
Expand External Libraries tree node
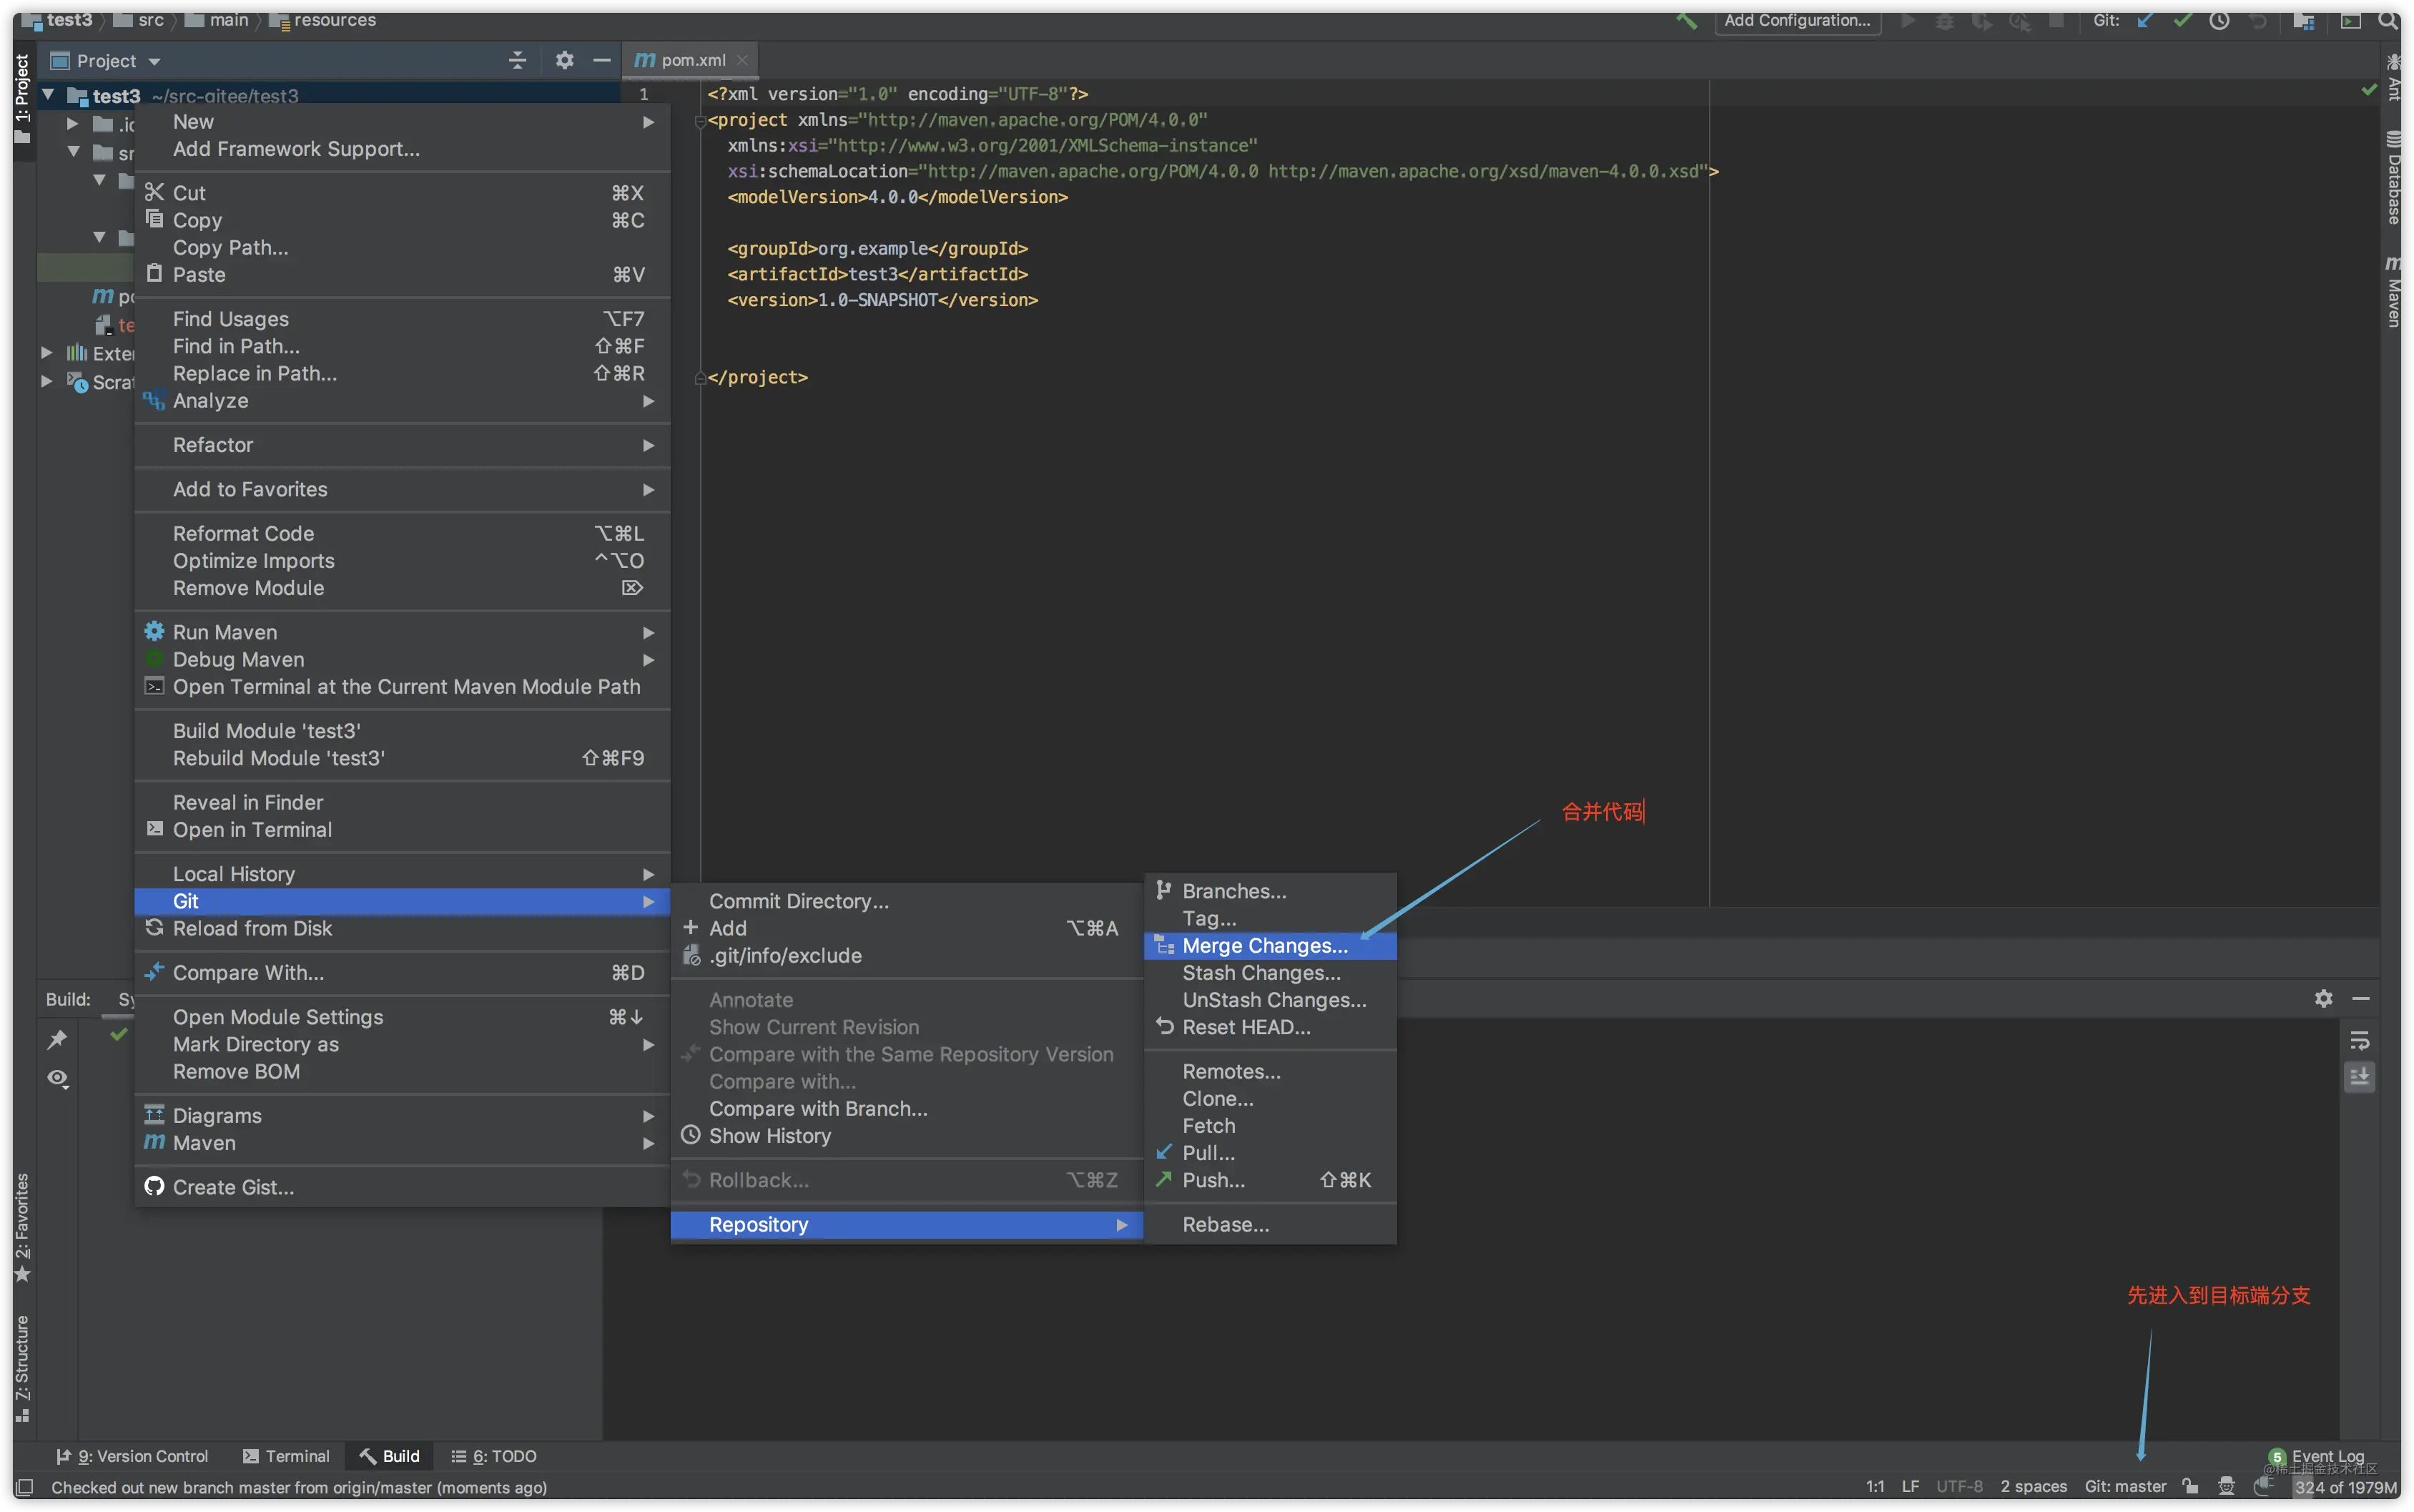click(46, 353)
